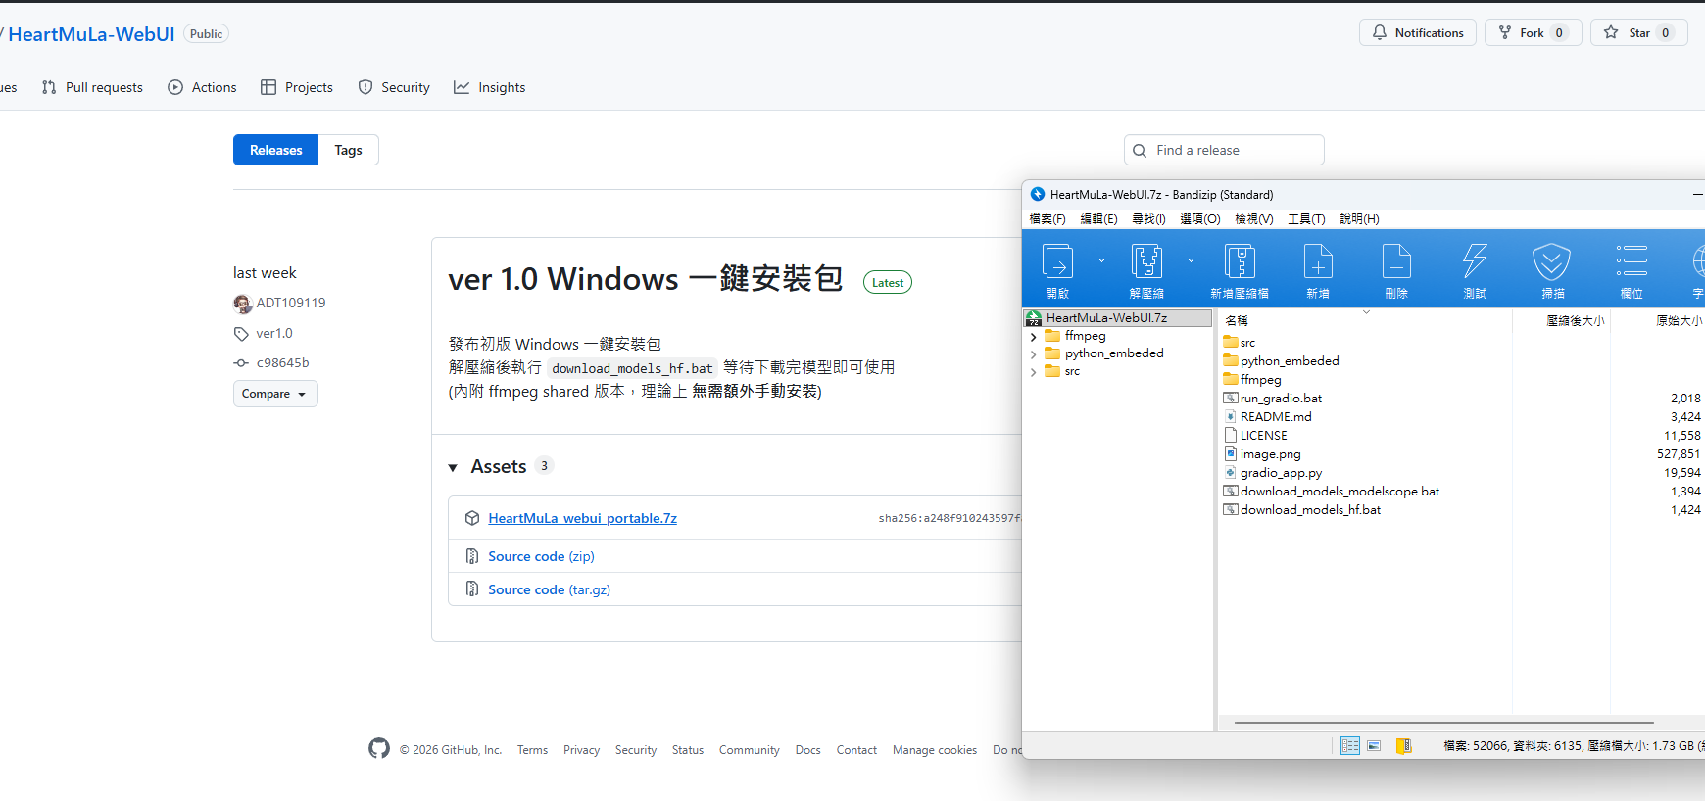Click the ADT109119 avatar image
1705x801 pixels.
coord(243,304)
